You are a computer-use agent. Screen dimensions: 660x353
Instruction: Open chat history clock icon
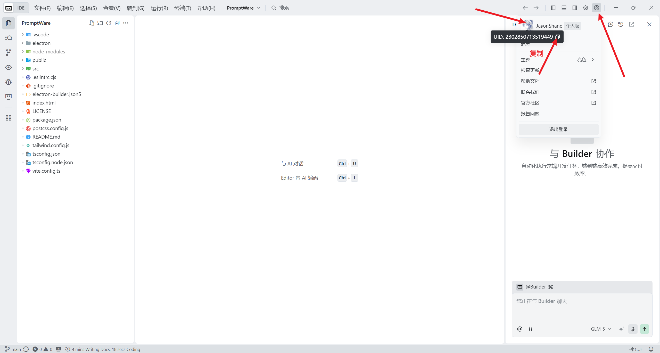621,24
